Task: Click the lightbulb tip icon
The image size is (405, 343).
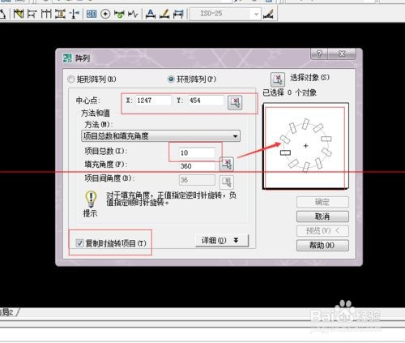Action: pyautogui.click(x=91, y=199)
